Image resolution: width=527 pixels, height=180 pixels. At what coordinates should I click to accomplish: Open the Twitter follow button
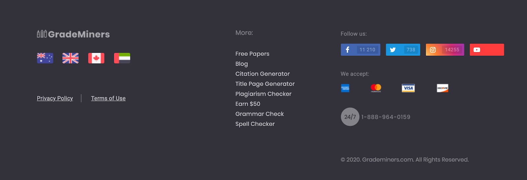click(x=403, y=50)
